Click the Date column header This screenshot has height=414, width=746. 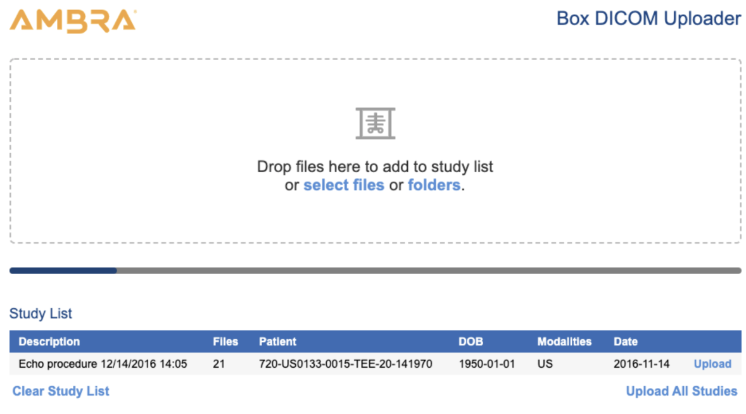[x=626, y=342]
